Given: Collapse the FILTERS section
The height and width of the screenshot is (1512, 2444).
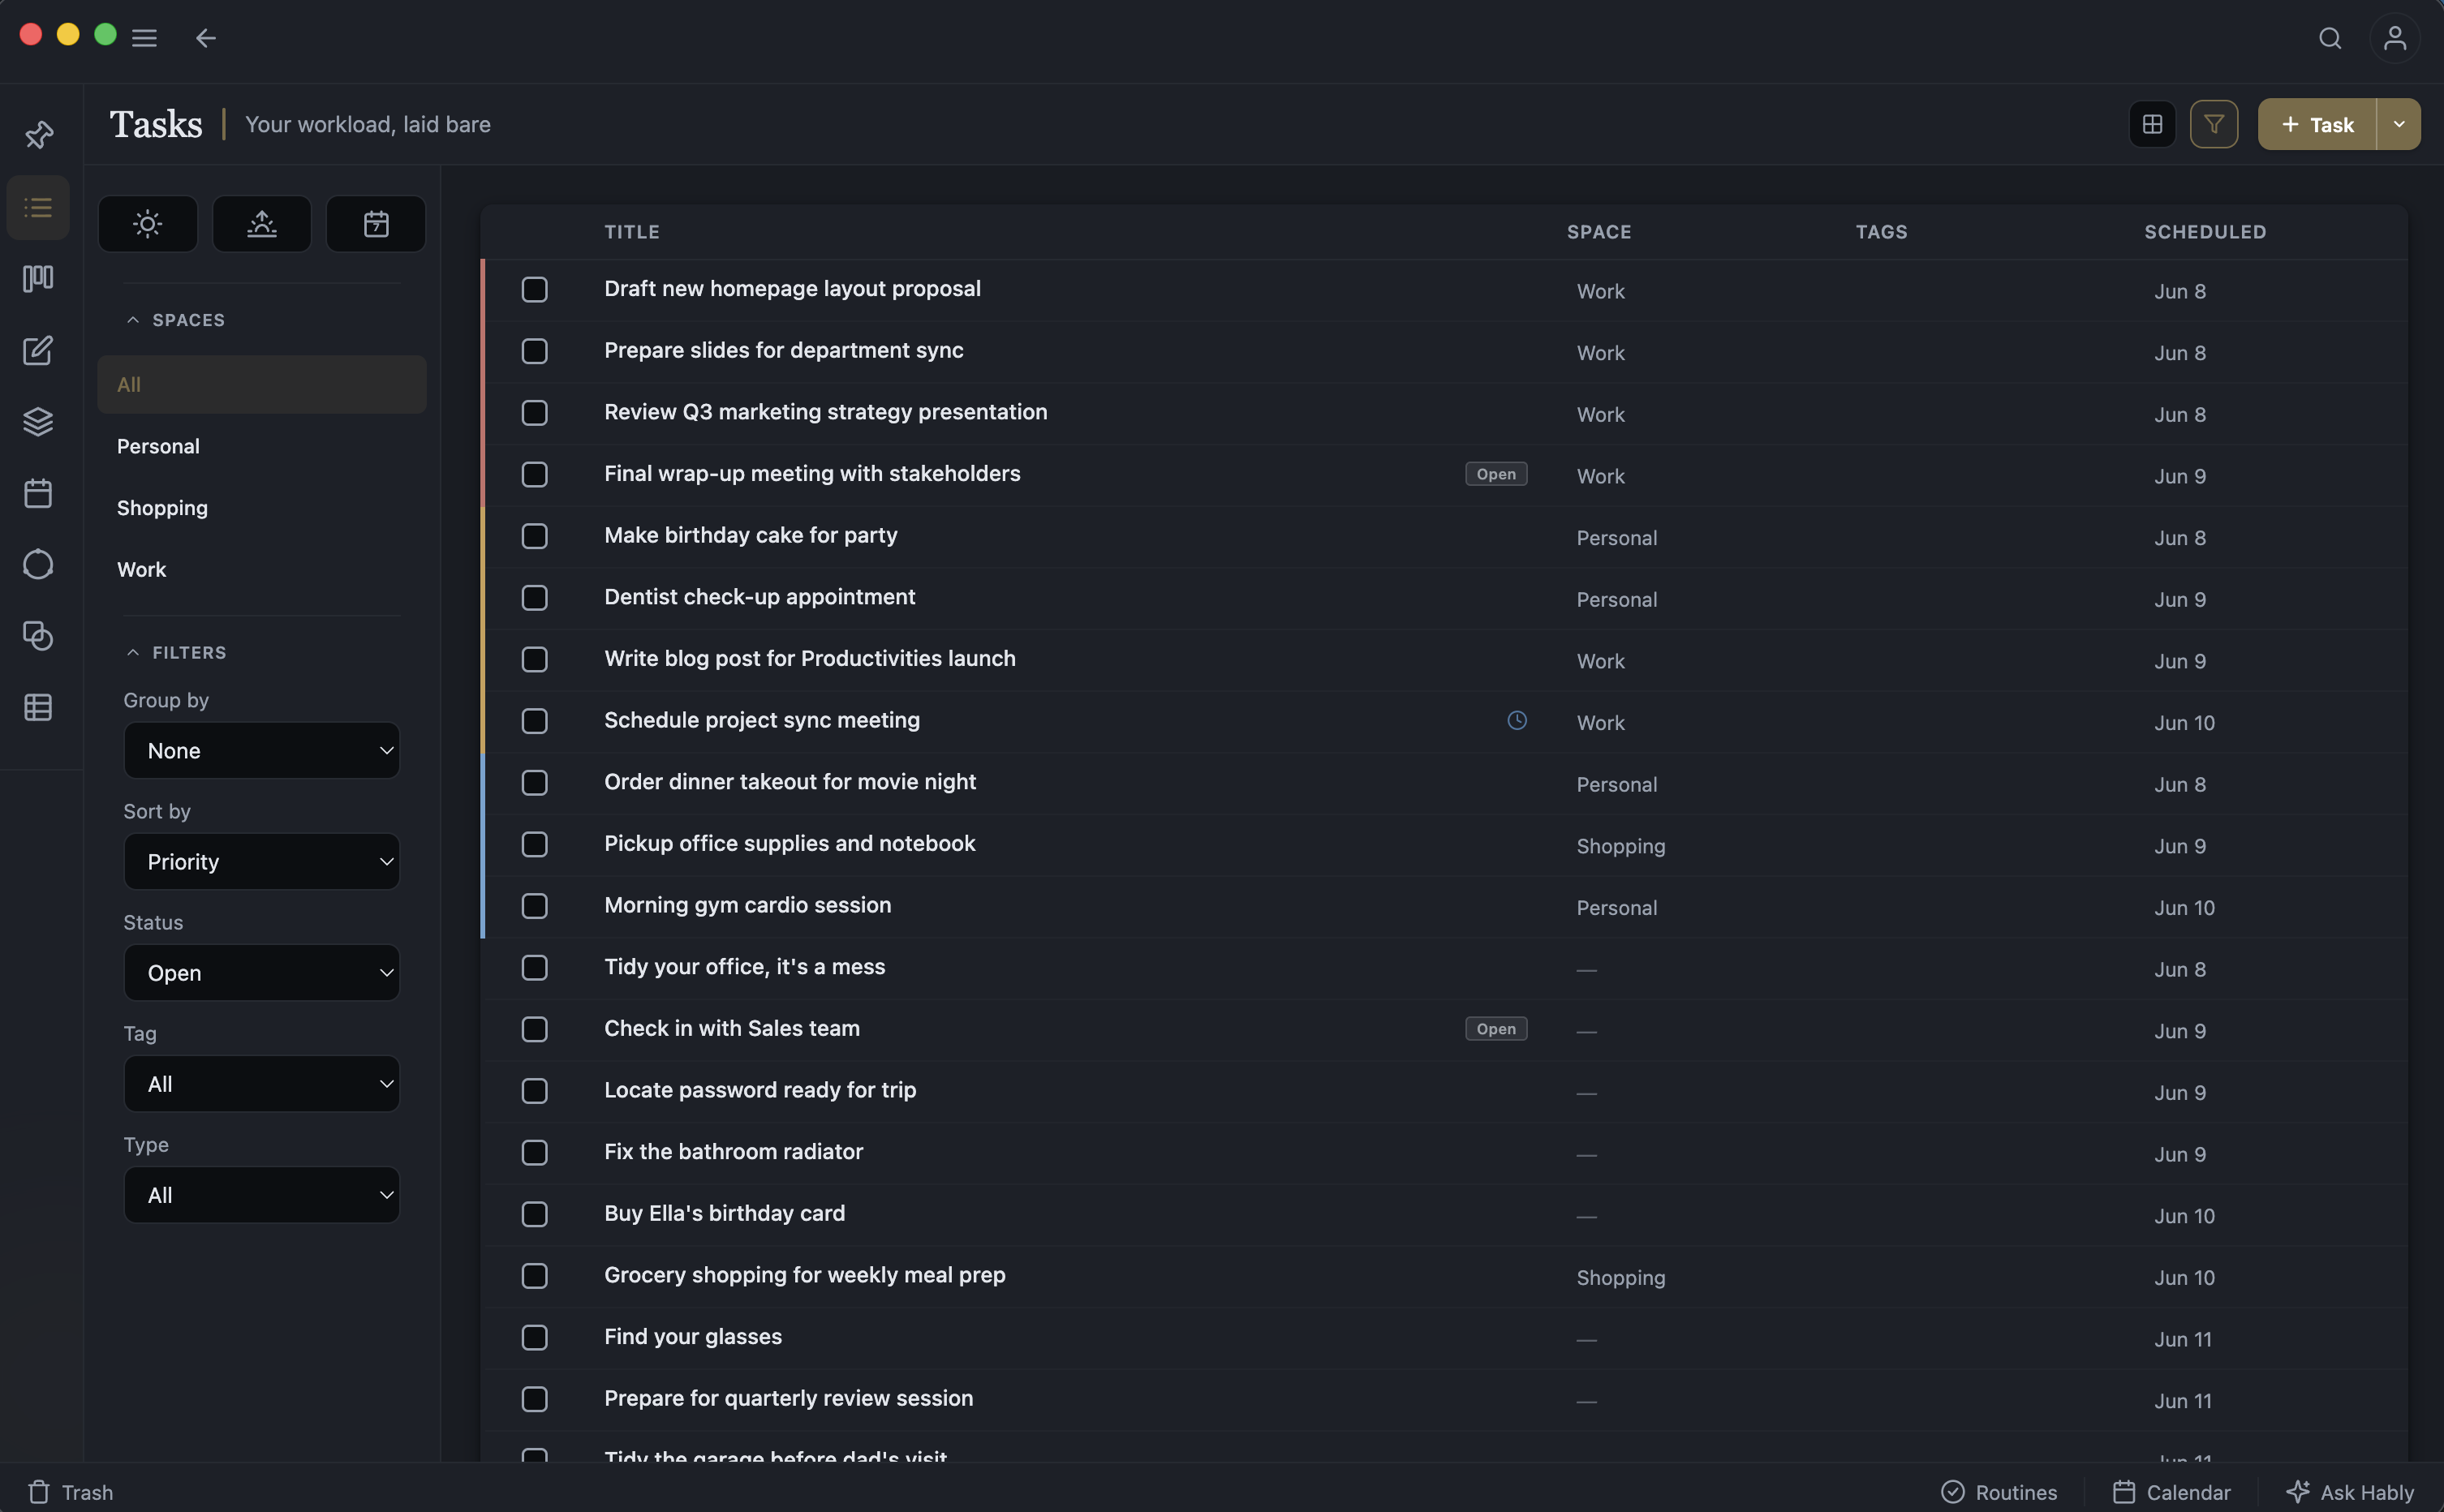Looking at the screenshot, I should (176, 652).
